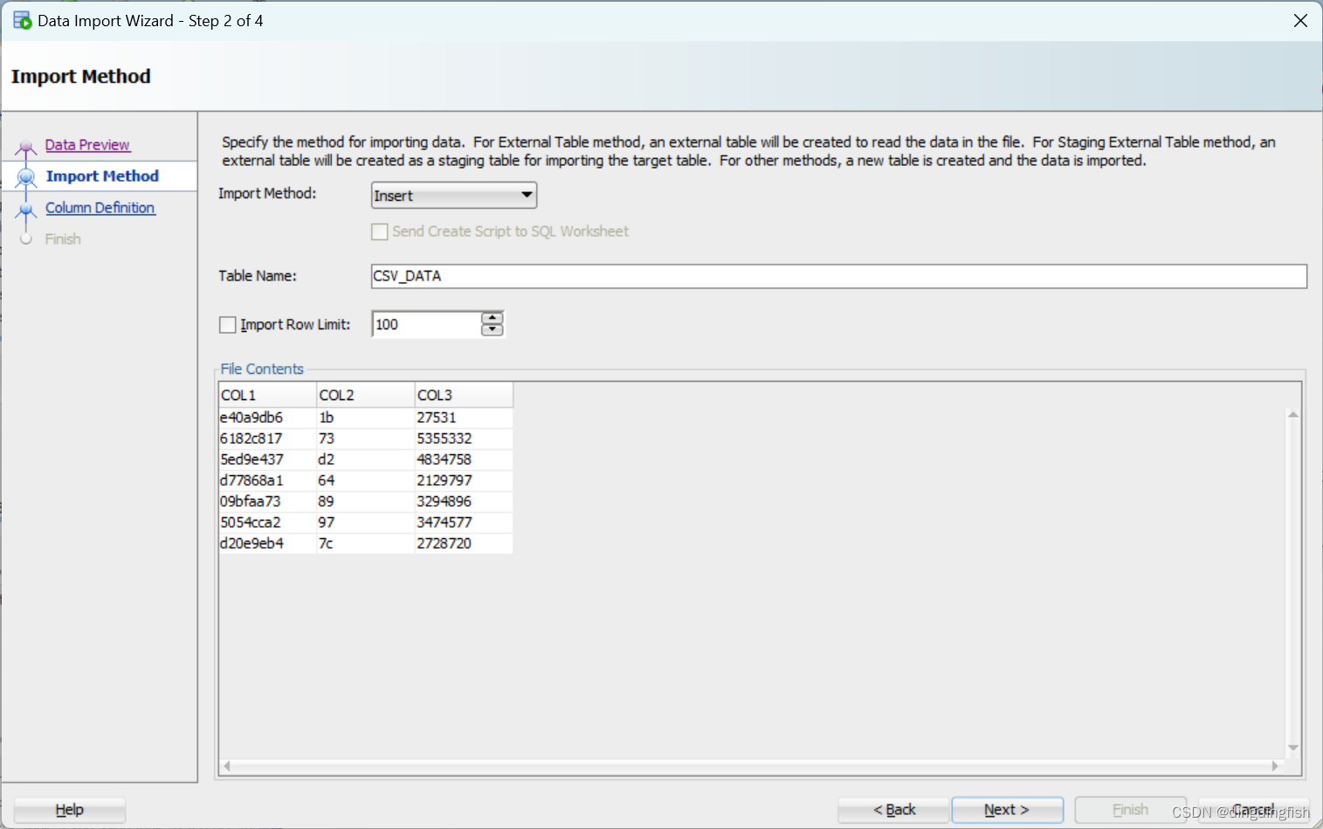The width and height of the screenshot is (1323, 829).
Task: Click the Data Import Wizard title bar icon
Action: pos(19,19)
